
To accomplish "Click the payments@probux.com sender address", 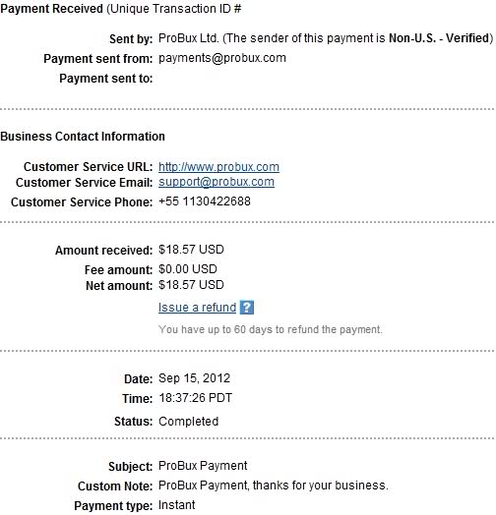I will (222, 58).
